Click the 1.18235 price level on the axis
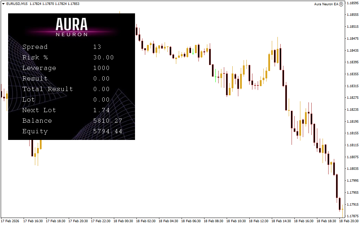Screen dimensions: 361x225 click(x=353, y=110)
